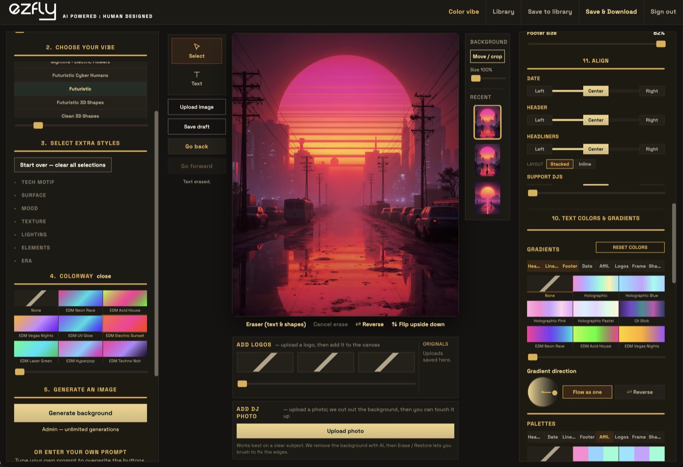This screenshot has height=467, width=683.
Task: Click the third empty logo slot
Action: tap(386, 362)
